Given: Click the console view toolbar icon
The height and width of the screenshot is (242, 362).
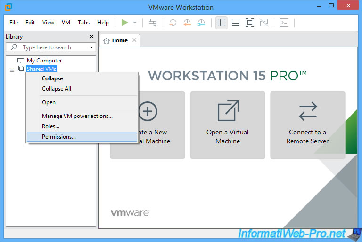Looking at the screenshot, I should 284,23.
